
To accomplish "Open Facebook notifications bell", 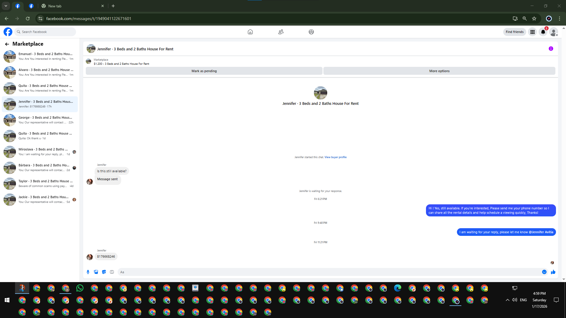I will click(543, 32).
